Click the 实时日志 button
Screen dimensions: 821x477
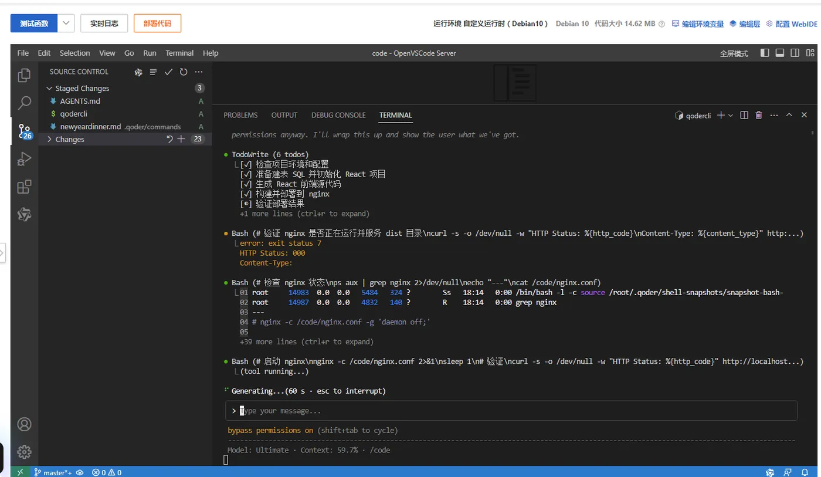[104, 23]
